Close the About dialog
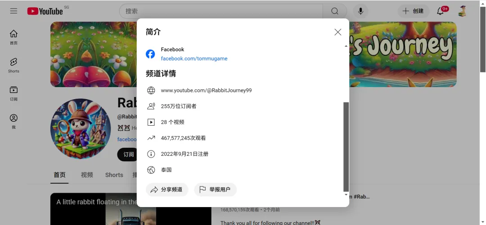Viewport: 486px width, 225px height. coord(338,32)
